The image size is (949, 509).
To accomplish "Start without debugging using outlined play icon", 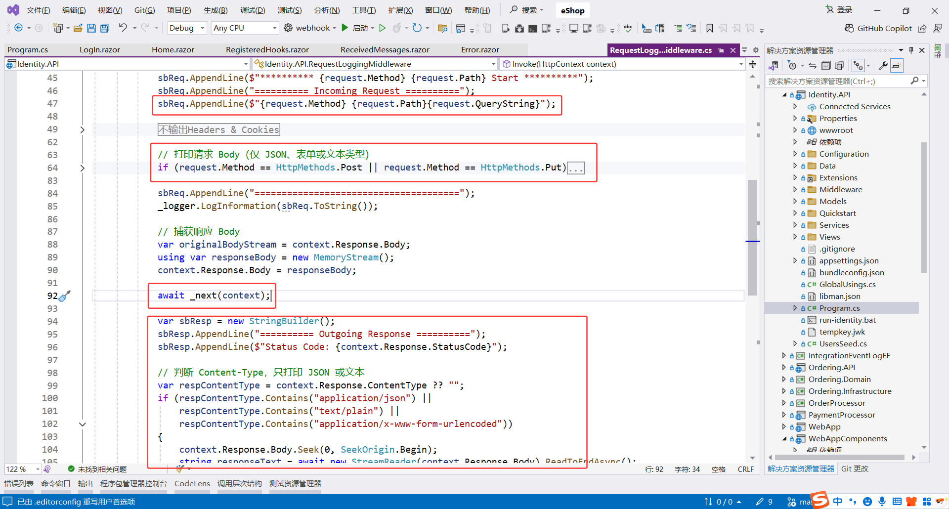I will [382, 28].
